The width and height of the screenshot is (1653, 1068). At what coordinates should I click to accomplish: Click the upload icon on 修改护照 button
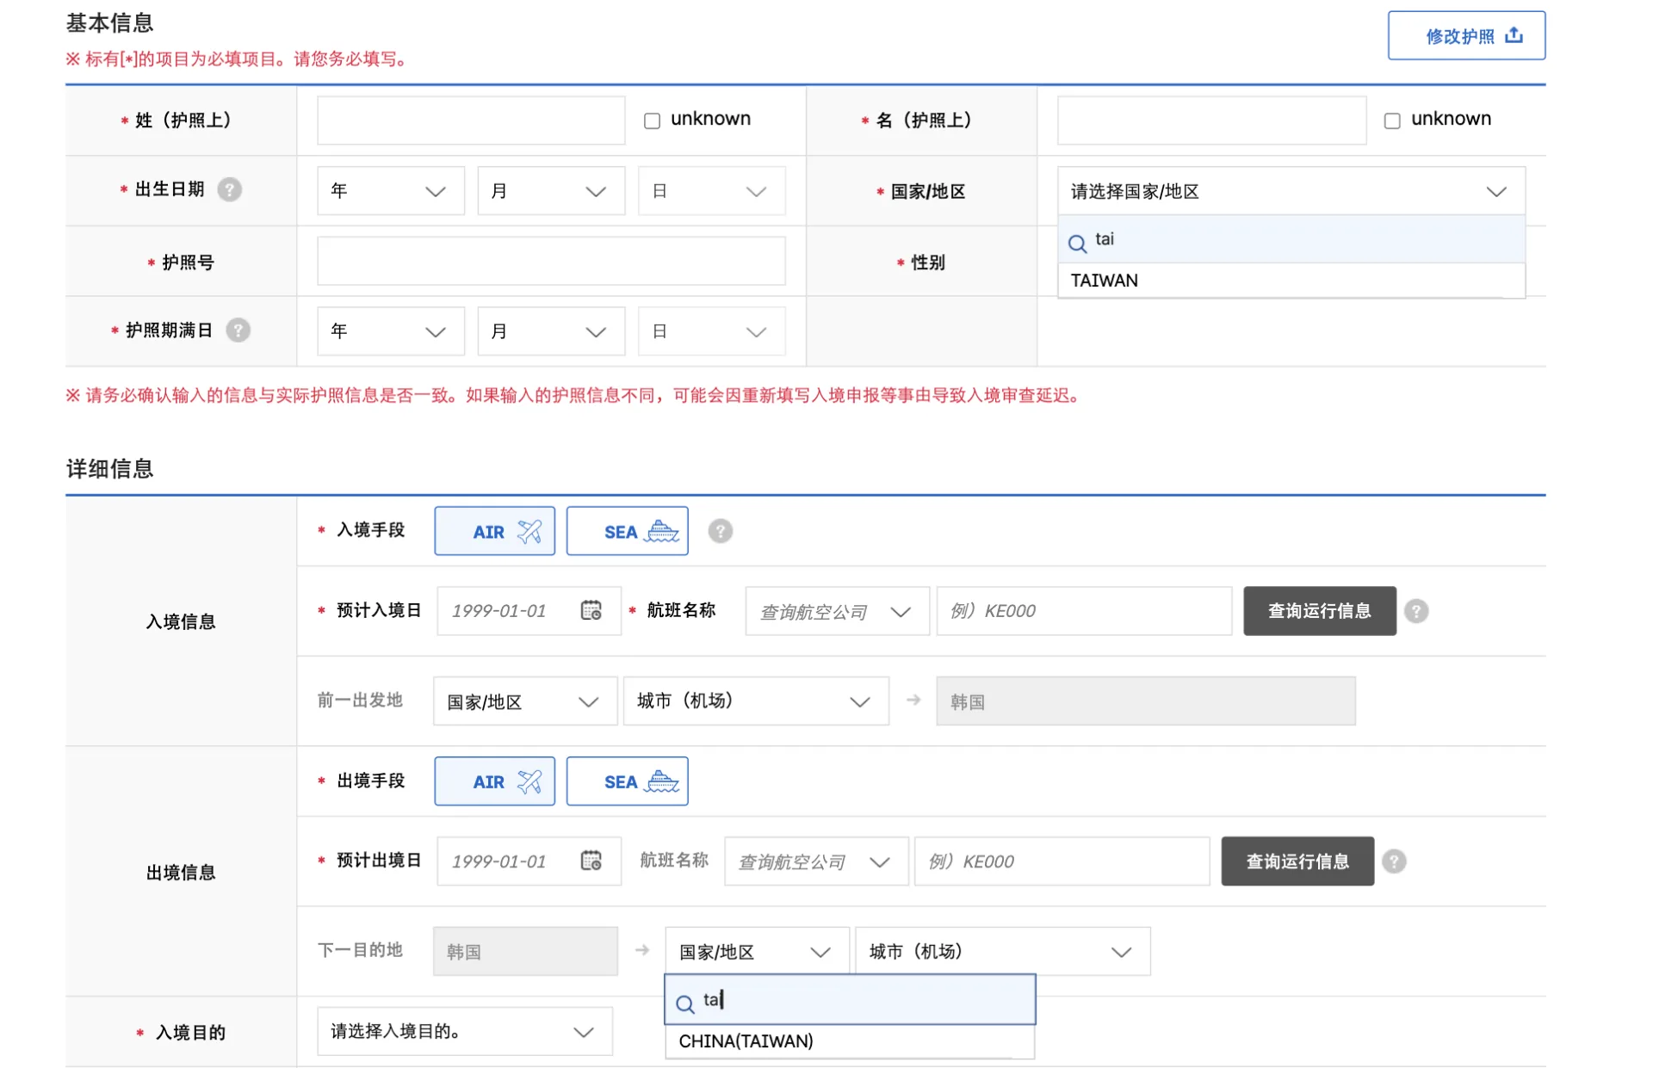pos(1514,34)
